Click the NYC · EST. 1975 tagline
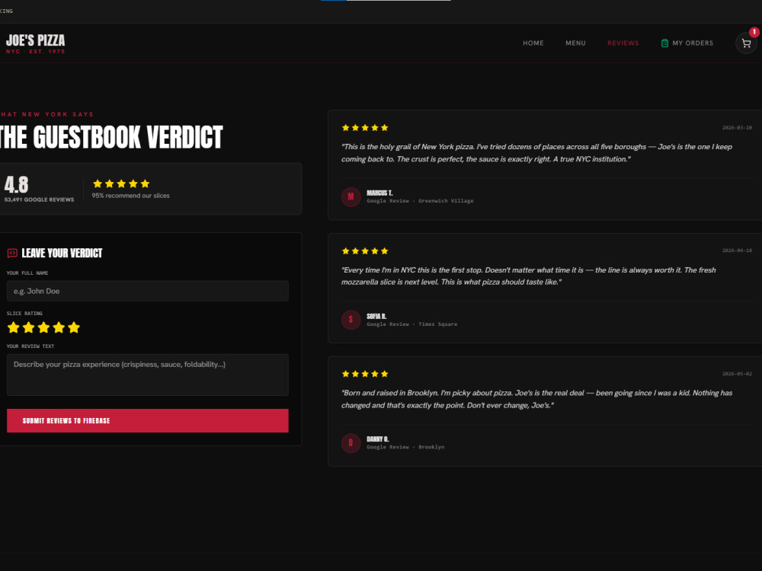Screen dimensions: 762x571 coord(35,52)
